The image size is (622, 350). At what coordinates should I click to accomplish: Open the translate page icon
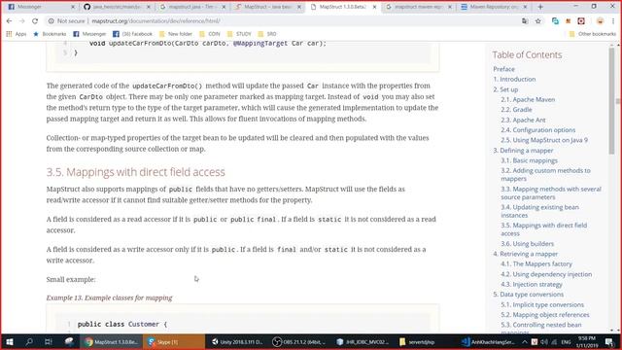[x=525, y=21]
